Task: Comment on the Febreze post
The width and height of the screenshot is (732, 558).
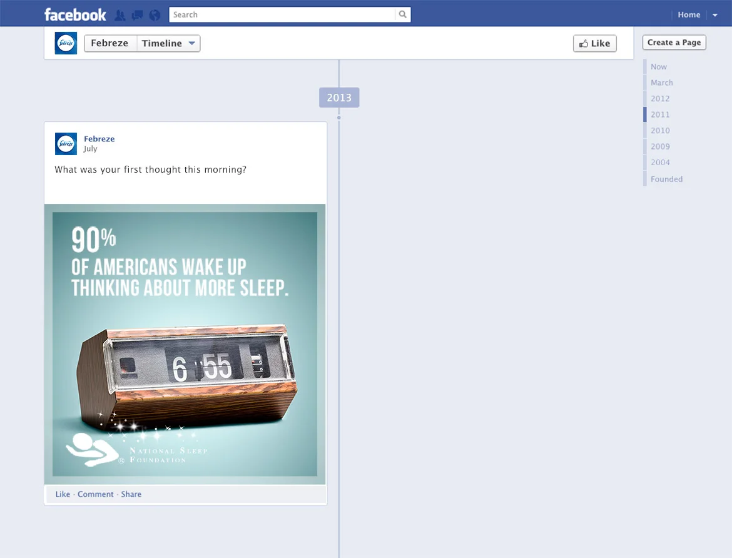Action: (x=95, y=494)
